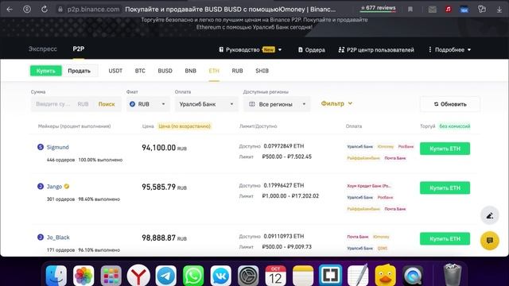Open the extensions puzzle icon
The height and width of the screenshot is (286, 509).
coord(482,10)
